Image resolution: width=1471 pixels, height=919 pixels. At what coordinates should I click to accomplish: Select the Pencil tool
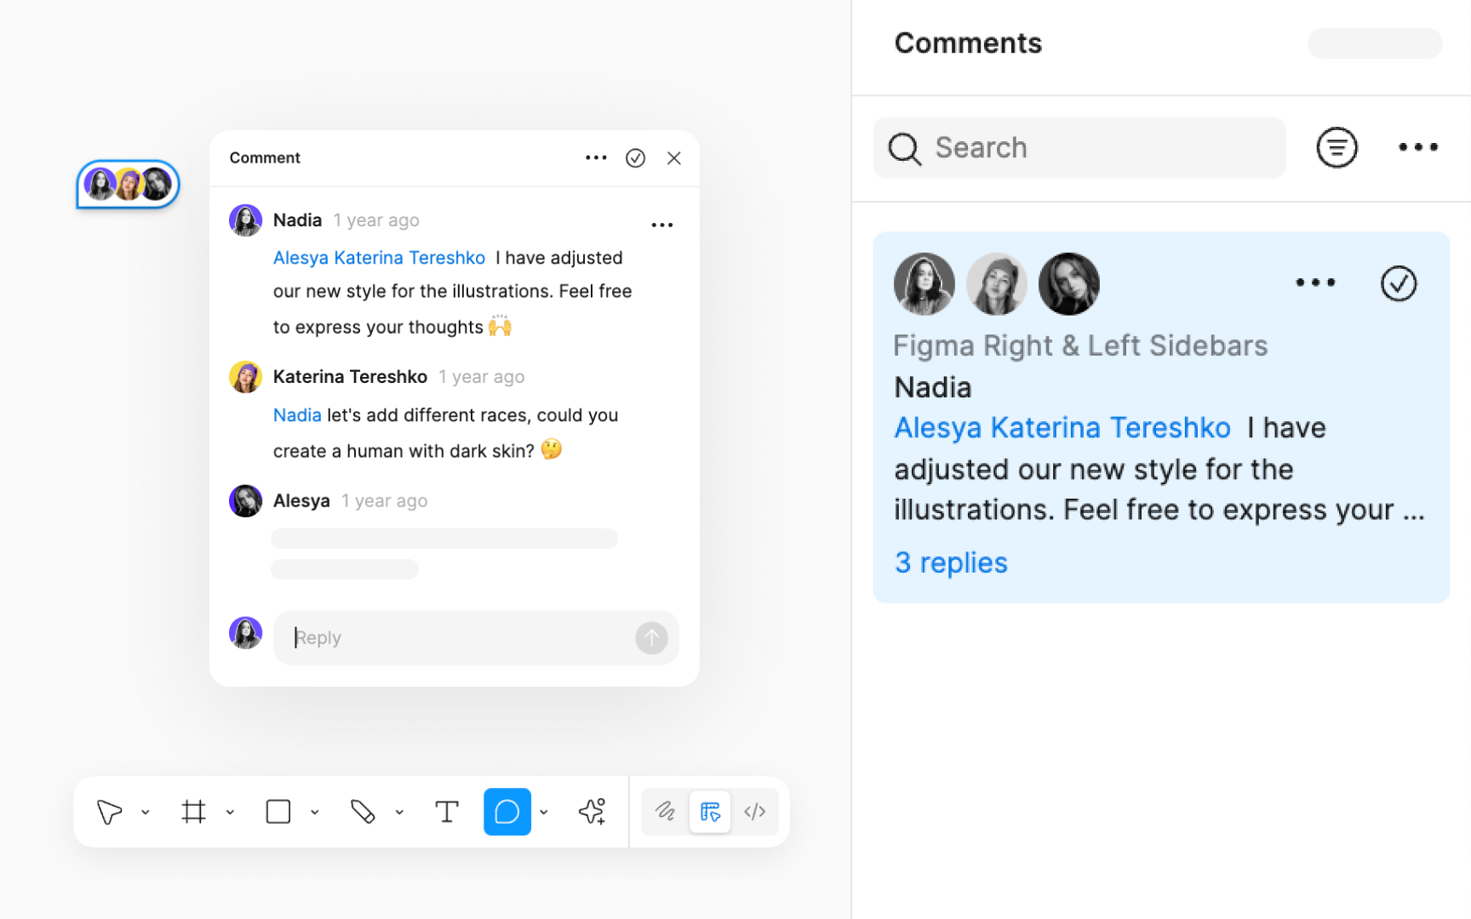point(364,812)
